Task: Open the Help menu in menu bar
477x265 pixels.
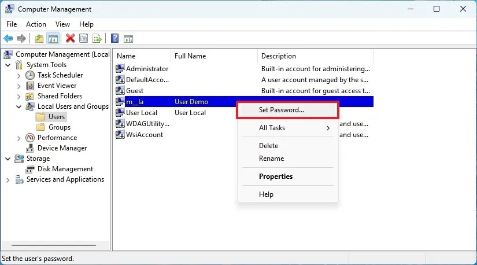Action: click(86, 24)
